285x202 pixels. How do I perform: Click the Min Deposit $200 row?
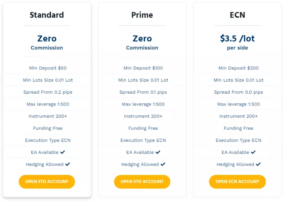pyautogui.click(x=238, y=68)
